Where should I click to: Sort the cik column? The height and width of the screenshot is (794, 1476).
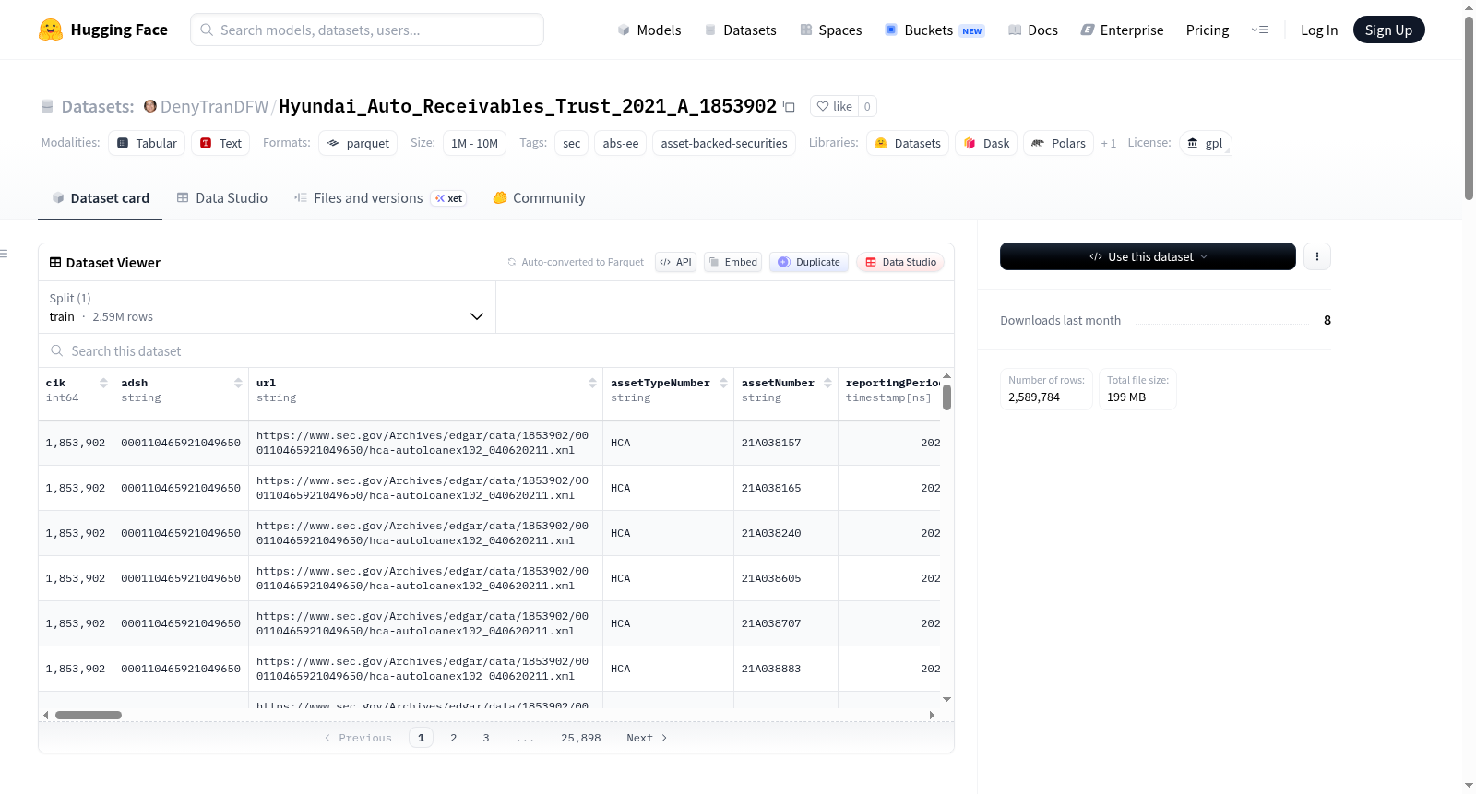(103, 383)
